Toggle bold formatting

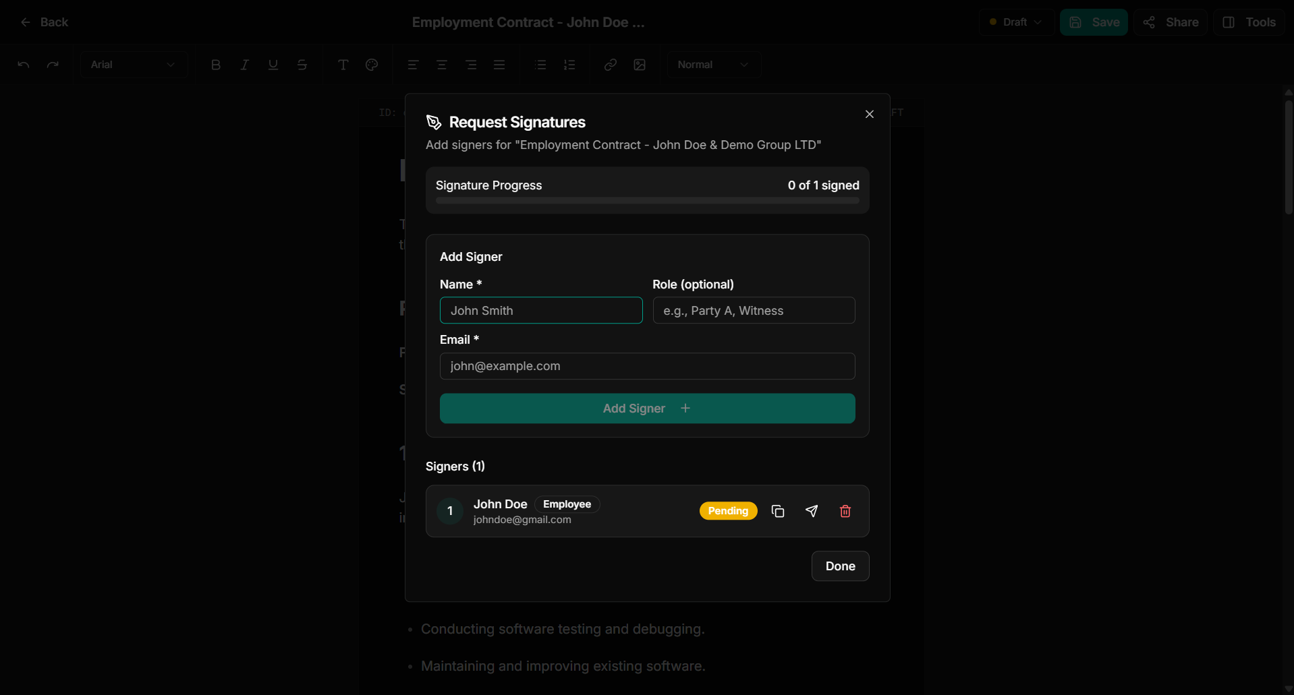pyautogui.click(x=216, y=65)
